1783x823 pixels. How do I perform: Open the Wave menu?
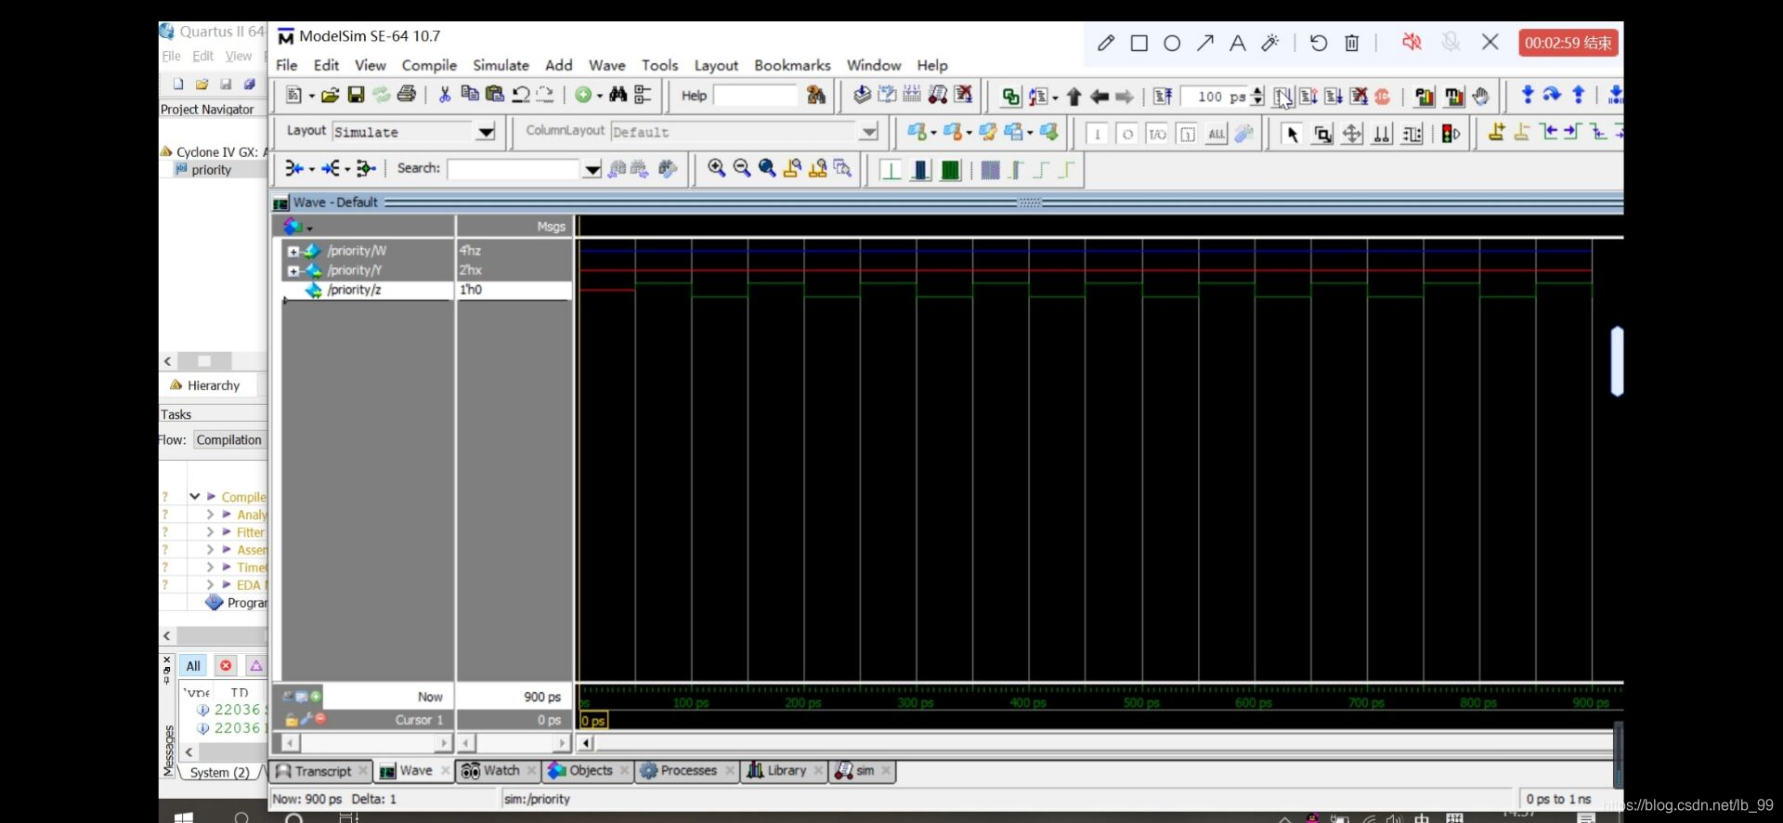point(606,65)
